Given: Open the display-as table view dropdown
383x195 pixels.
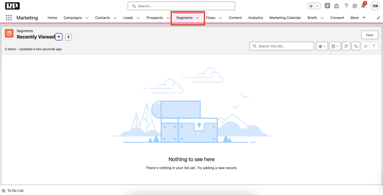Looking at the screenshot, I should coord(334,46).
